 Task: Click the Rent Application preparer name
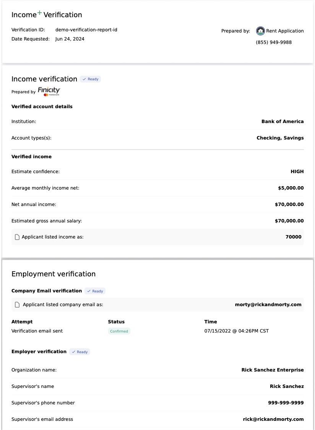[285, 31]
